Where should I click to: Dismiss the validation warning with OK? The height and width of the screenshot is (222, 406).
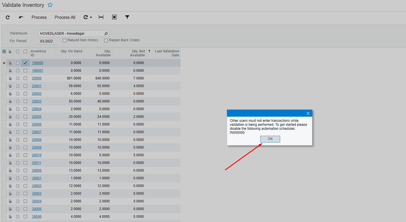[270, 139]
